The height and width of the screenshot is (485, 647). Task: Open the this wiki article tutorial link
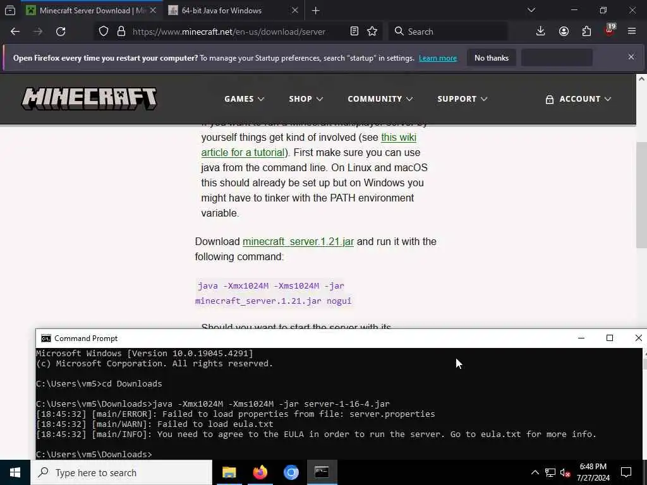(x=308, y=145)
